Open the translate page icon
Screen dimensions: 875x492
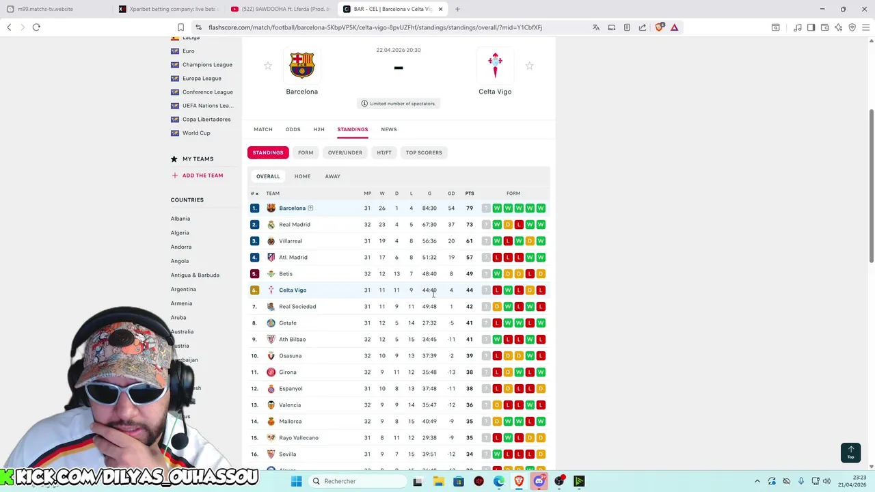pos(596,27)
